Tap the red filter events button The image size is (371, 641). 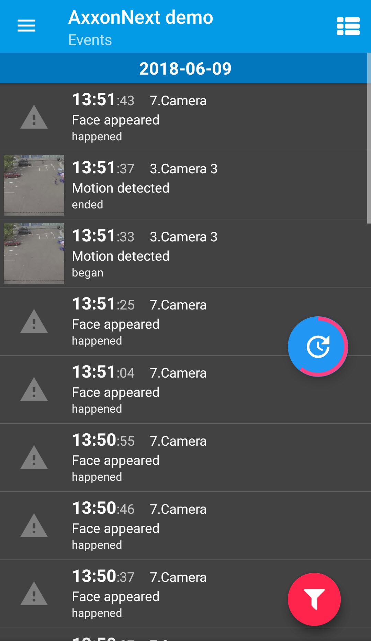314,599
